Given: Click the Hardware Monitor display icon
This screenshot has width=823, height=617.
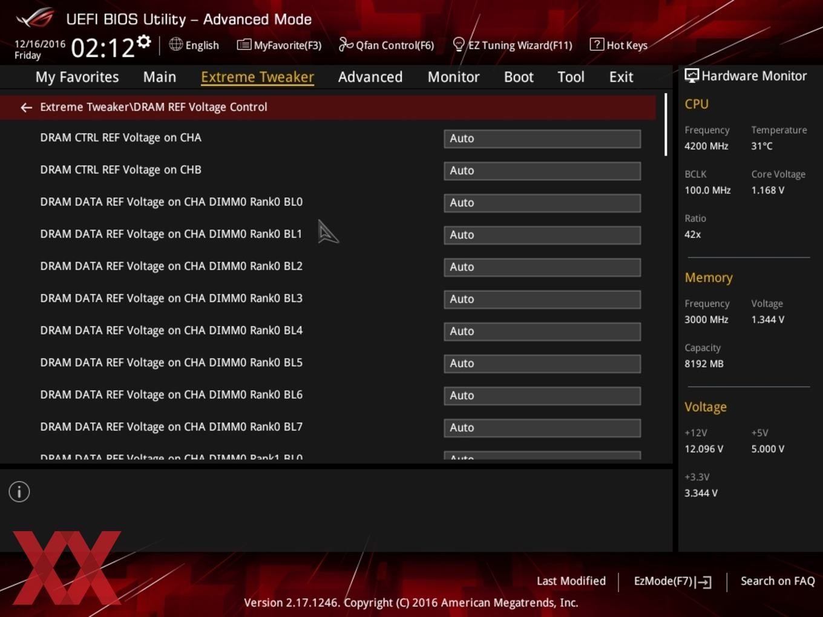Looking at the screenshot, I should [x=692, y=76].
